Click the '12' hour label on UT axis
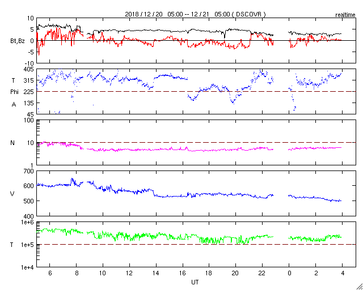This screenshot has height=290, width=363. [129, 274]
